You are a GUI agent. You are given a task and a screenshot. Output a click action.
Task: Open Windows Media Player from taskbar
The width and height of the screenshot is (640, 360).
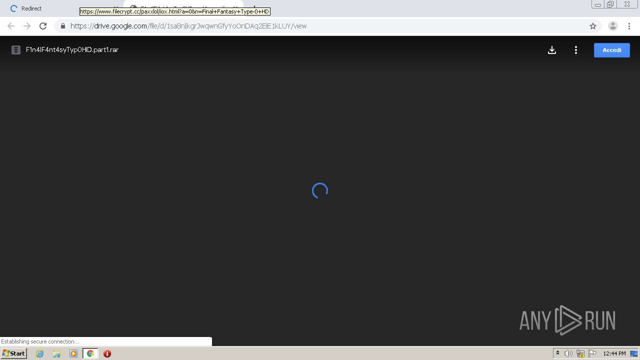[x=73, y=353]
